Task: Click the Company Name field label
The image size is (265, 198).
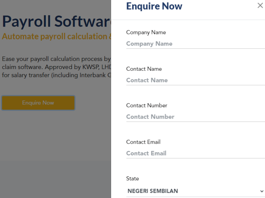Action: [x=146, y=32]
